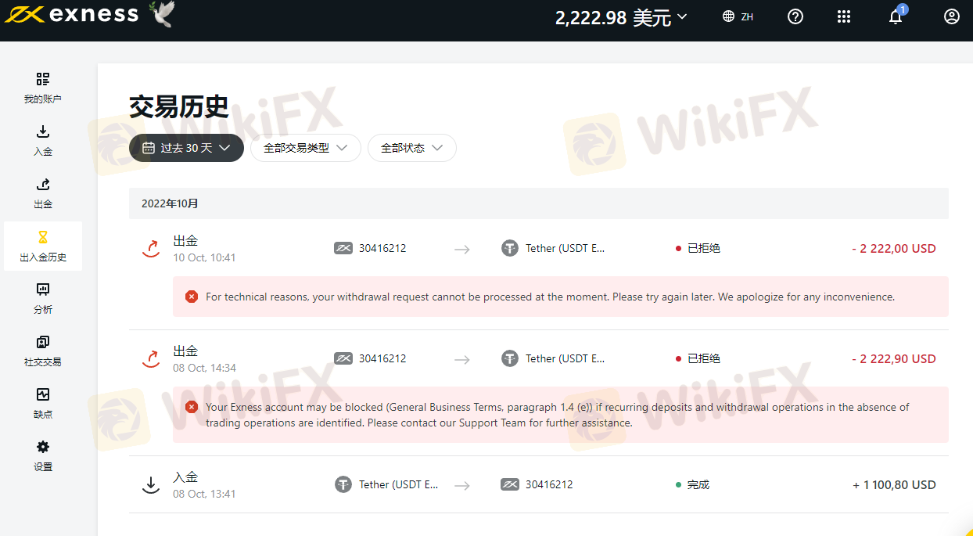973x536 pixels.
Task: Click the calendar icon in date filter
Action: 149,148
